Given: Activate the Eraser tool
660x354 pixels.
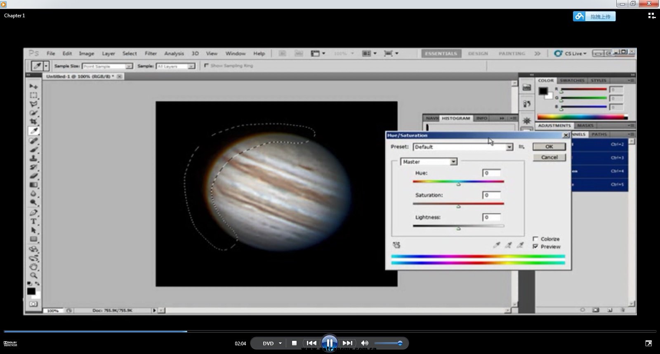Looking at the screenshot, I should [x=33, y=176].
